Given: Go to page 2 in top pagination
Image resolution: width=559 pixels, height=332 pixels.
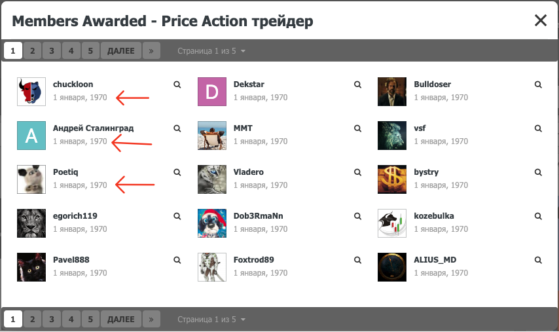Looking at the screenshot, I should [33, 50].
